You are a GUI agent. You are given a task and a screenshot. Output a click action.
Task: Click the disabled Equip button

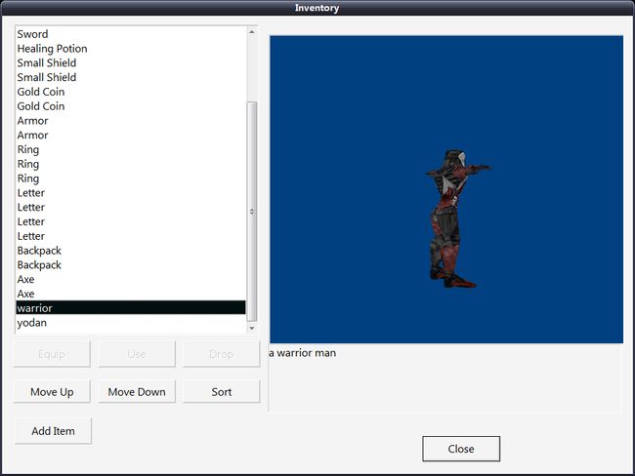[52, 354]
